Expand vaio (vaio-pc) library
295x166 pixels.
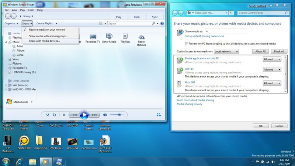6,85
